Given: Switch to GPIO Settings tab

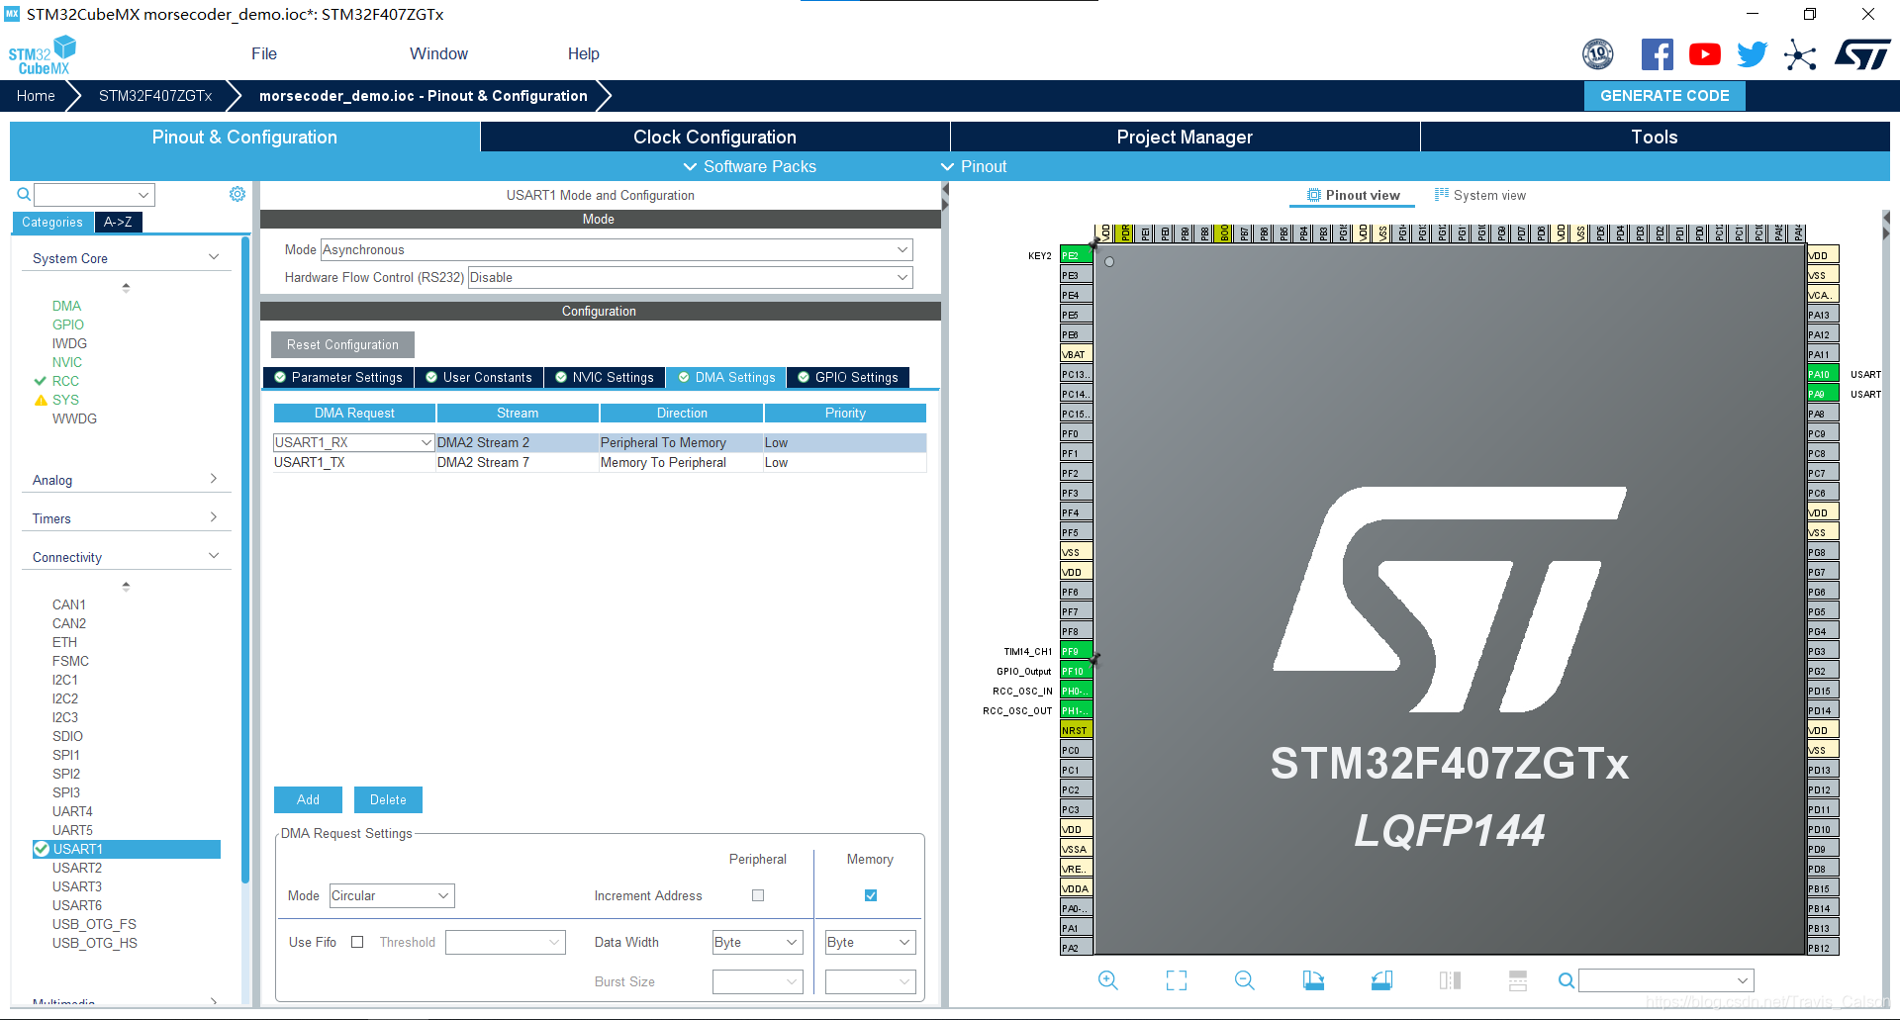Looking at the screenshot, I should pyautogui.click(x=848, y=377).
